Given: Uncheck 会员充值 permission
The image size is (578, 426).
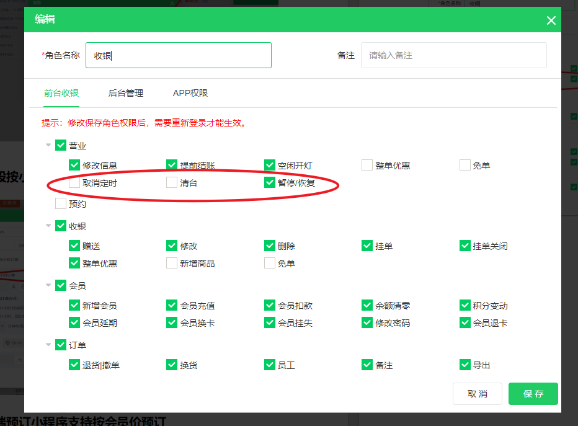Looking at the screenshot, I should [172, 306].
